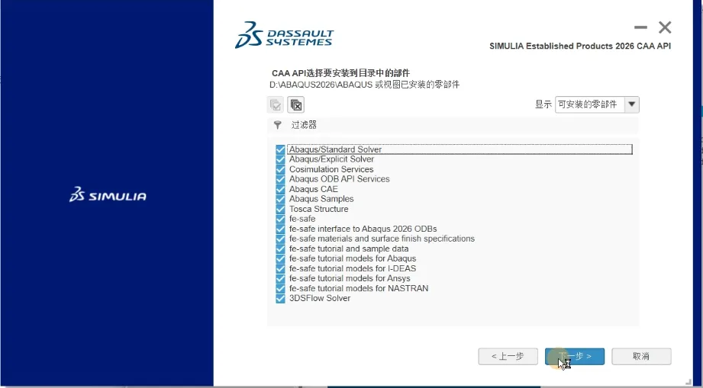Select the Tosca Structure row text
The image size is (703, 388).
(319, 209)
